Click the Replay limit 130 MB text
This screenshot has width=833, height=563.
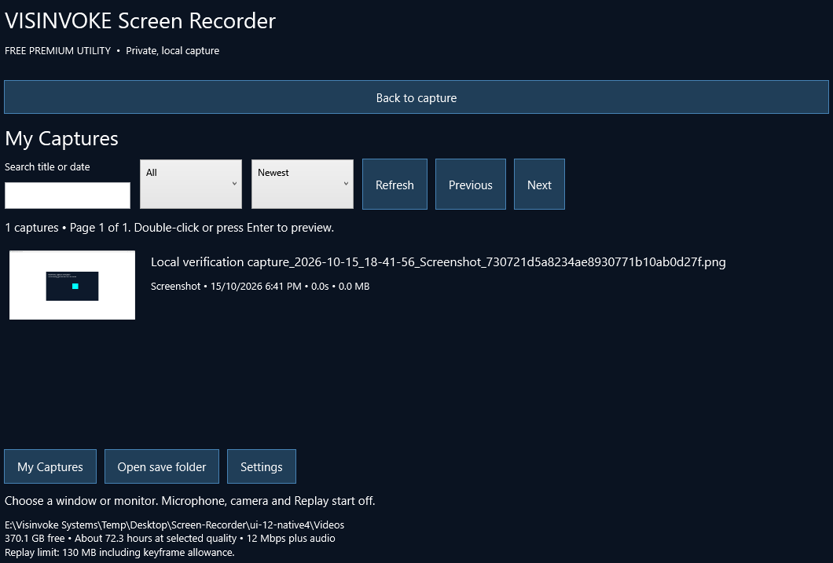[119, 552]
